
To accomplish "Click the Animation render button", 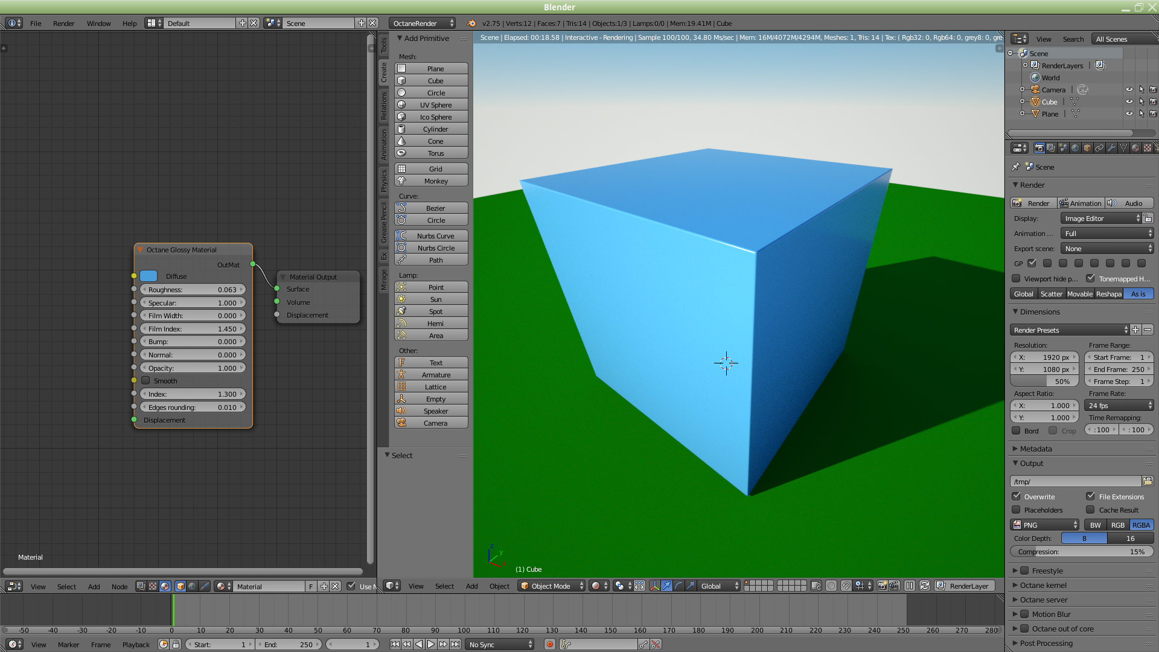I will (x=1081, y=203).
